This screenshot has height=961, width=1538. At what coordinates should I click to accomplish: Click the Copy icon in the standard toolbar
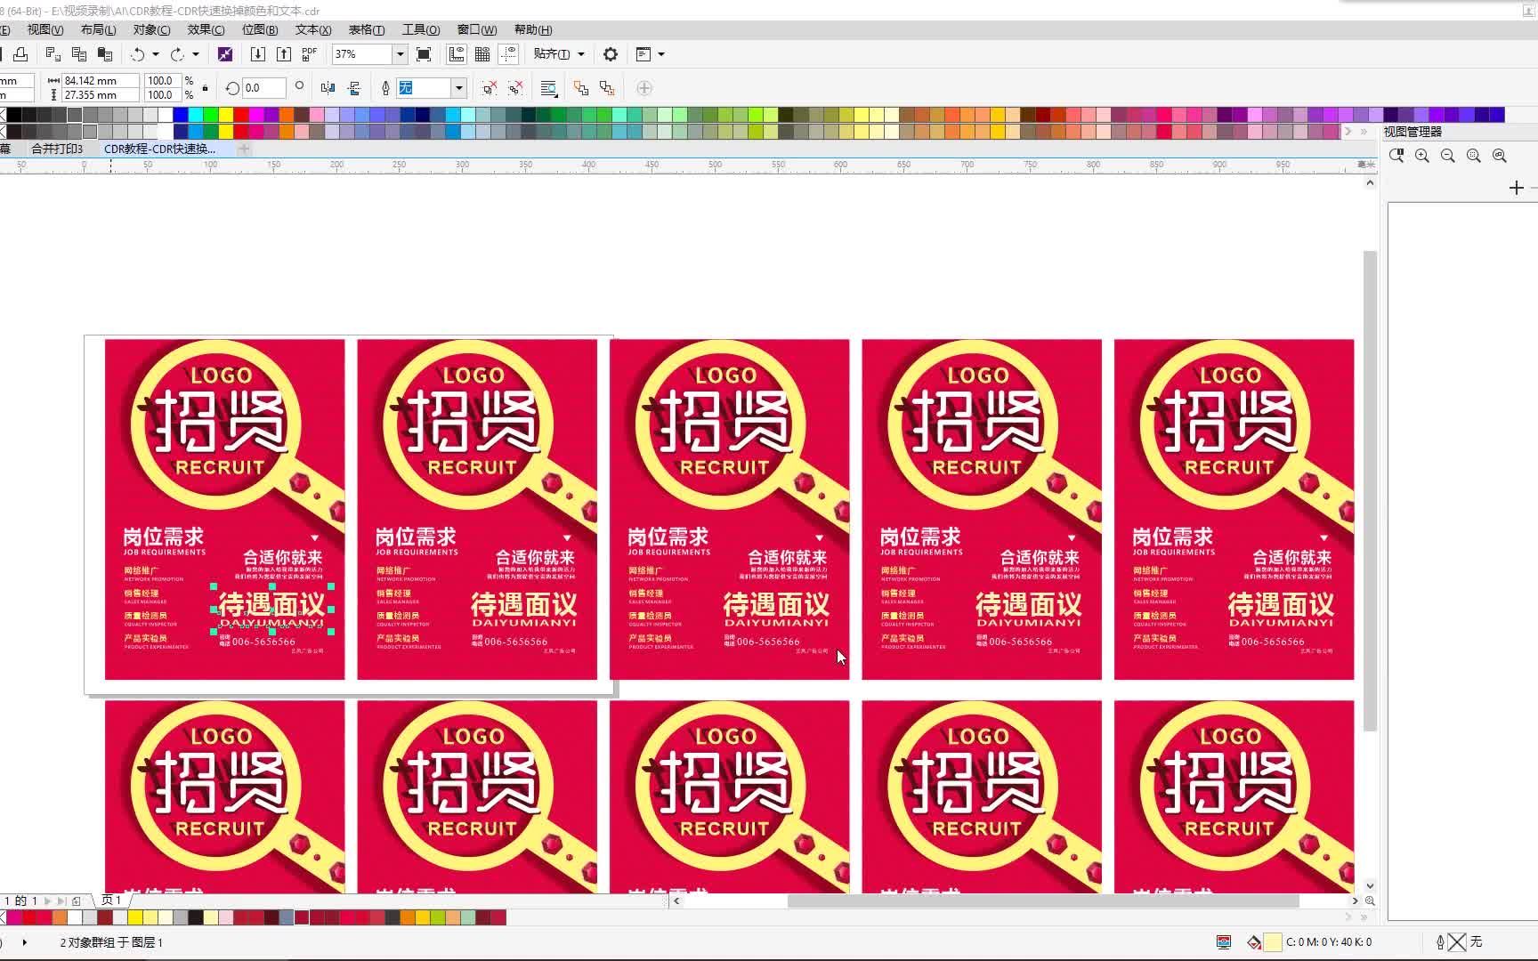click(78, 54)
